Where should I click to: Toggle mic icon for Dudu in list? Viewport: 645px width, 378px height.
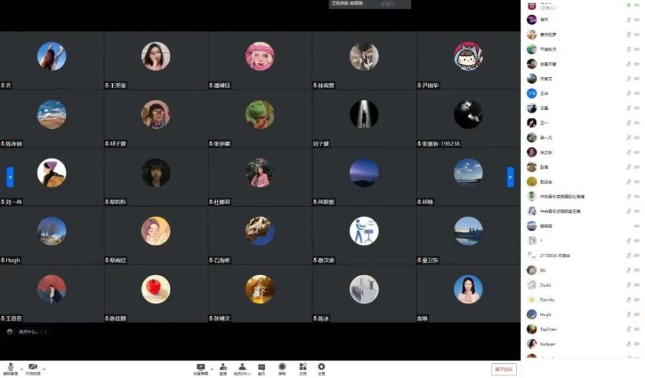coord(628,285)
